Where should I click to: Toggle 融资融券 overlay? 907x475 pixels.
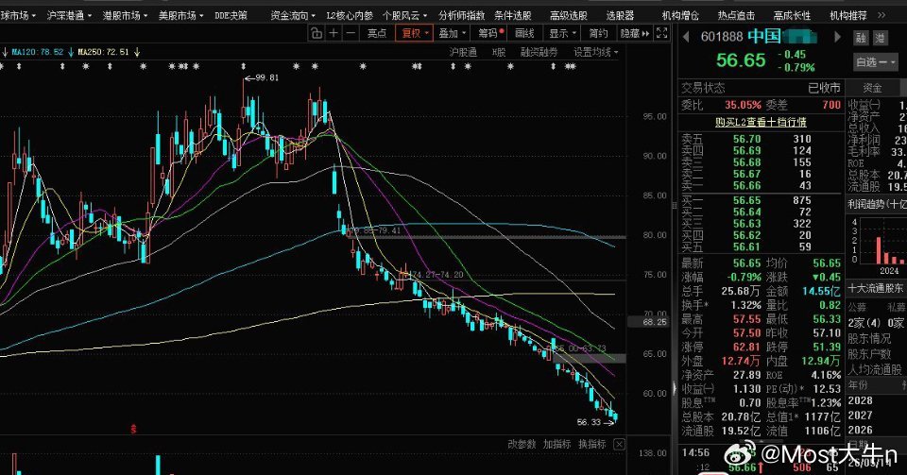click(539, 52)
